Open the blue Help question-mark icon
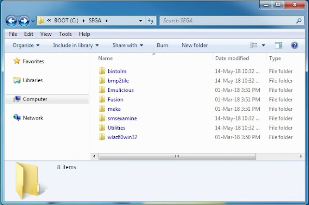Image resolution: width=309 pixels, height=205 pixels. pyautogui.click(x=295, y=45)
